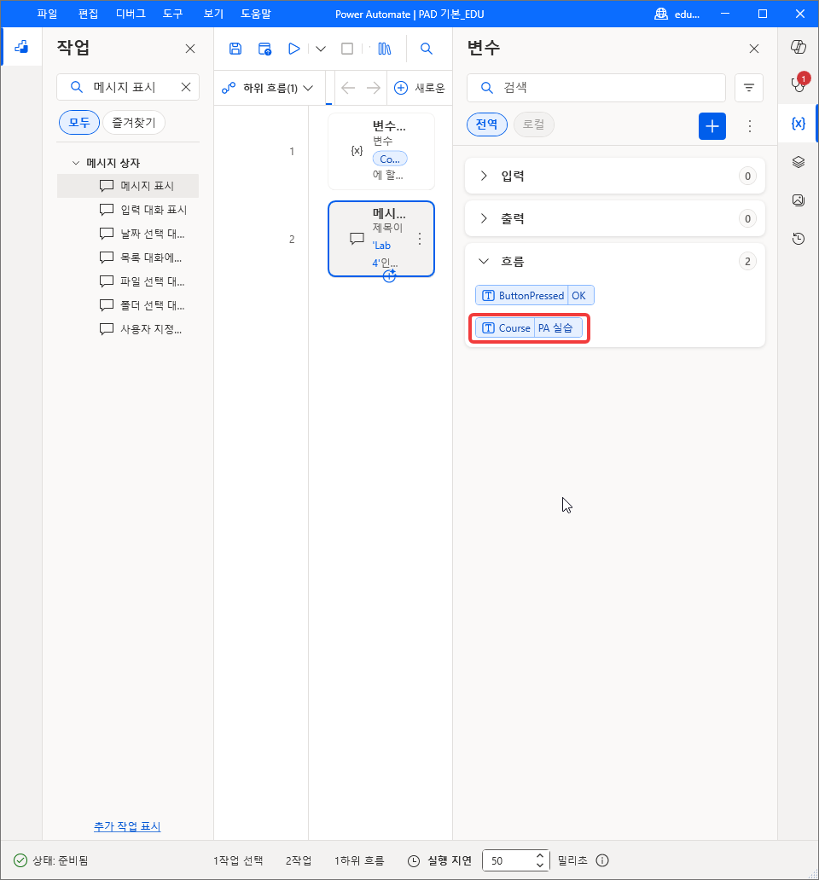Open the Images icon in the right sidebar
Screen dimensions: 819x880
point(799,200)
